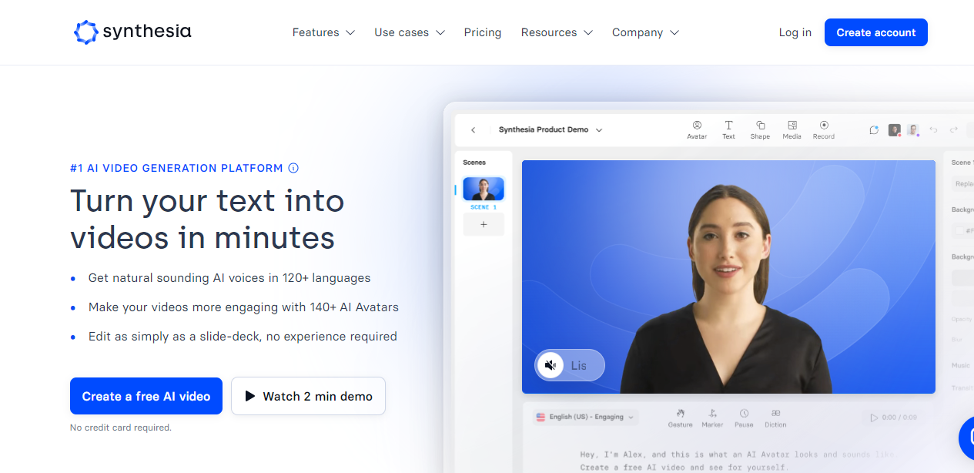Play the script preview at 0:00 / 0:09

click(894, 418)
